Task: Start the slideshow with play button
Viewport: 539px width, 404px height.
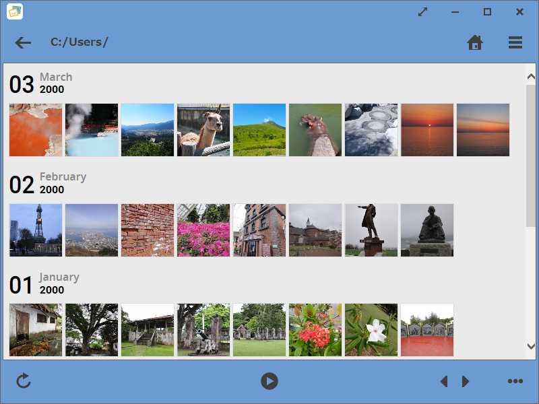Action: [x=269, y=381]
